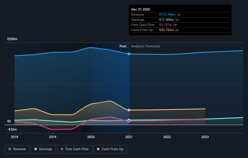Toggle the Free Cash Flow legend button
Image resolution: width=248 pixels, height=158 pixels.
pos(75,149)
